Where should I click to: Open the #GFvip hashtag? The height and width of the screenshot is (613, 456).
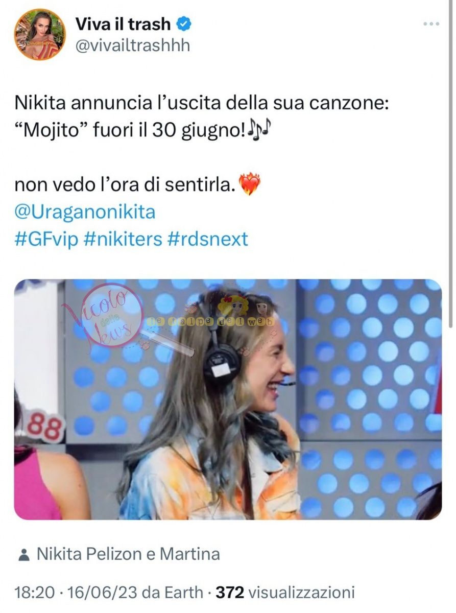[x=46, y=239]
